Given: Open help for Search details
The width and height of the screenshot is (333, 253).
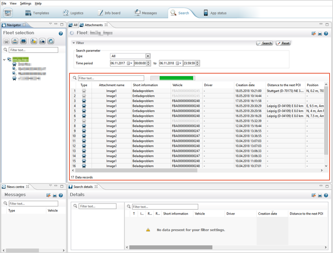Looking at the screenshot, I should click(326, 196).
